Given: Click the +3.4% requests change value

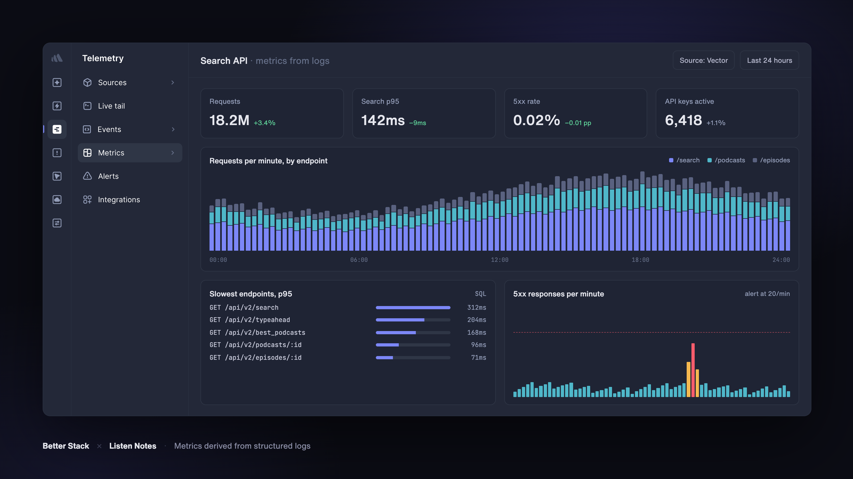Looking at the screenshot, I should (264, 123).
